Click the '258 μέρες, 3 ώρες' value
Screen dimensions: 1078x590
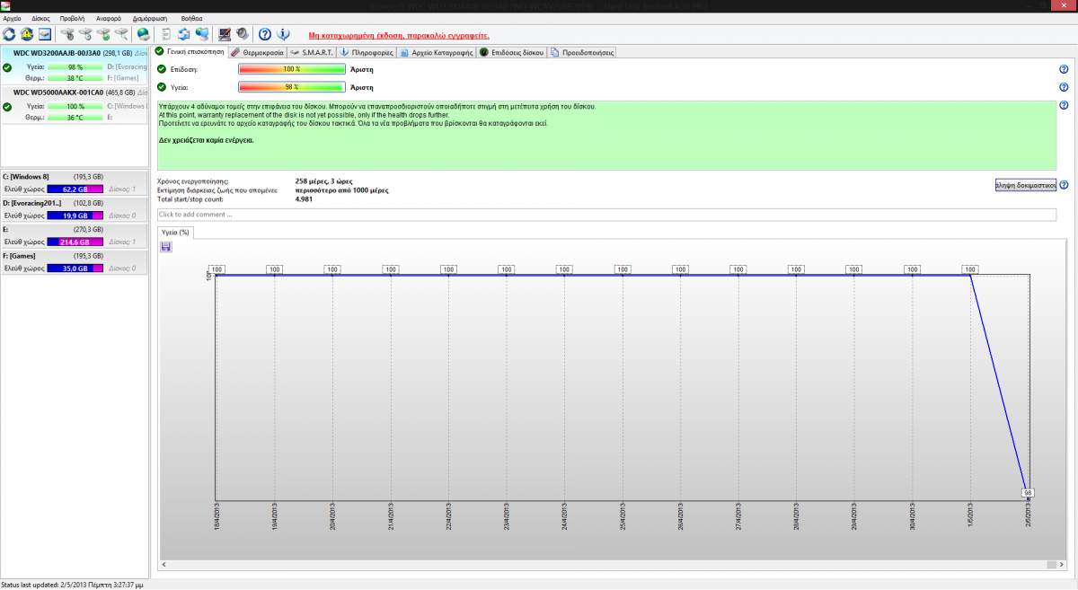tap(326, 181)
